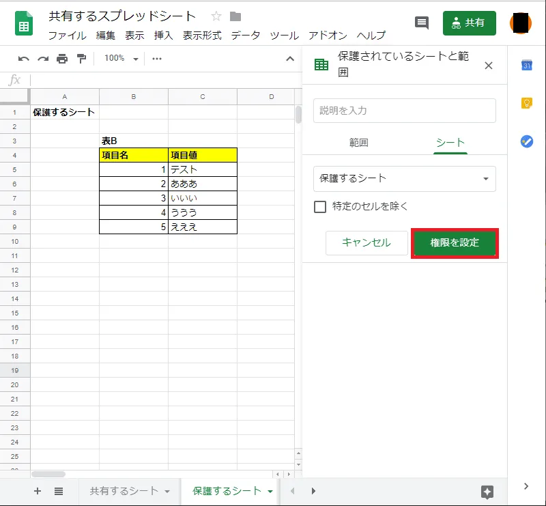Select column C header
The width and height of the screenshot is (546, 506).
click(x=203, y=97)
